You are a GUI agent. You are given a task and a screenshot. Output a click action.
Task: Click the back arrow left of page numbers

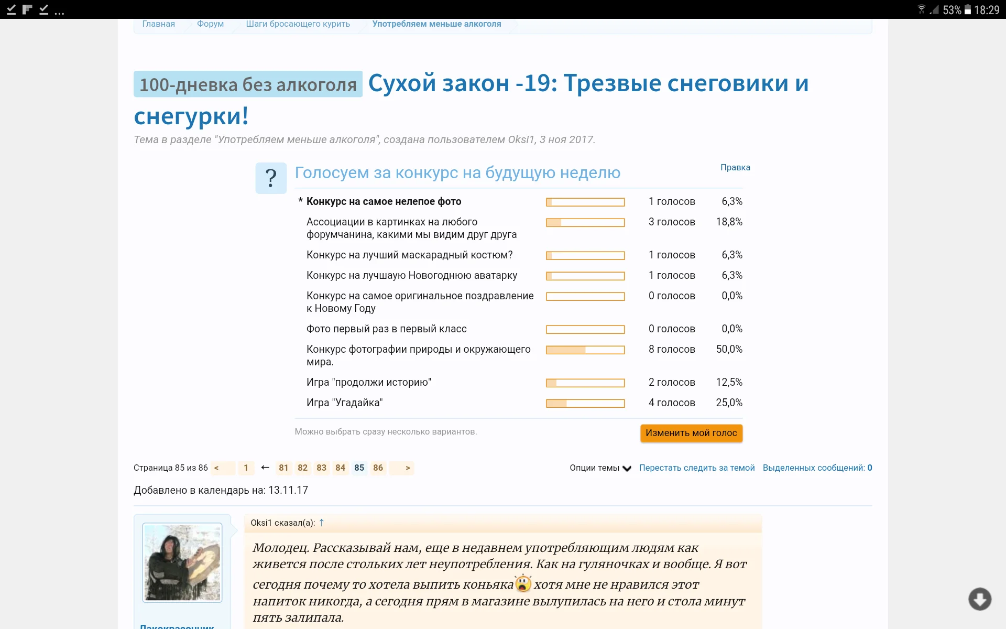pyautogui.click(x=265, y=467)
